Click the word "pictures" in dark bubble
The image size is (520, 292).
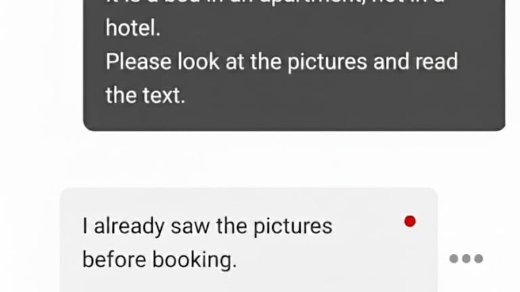coord(327,63)
